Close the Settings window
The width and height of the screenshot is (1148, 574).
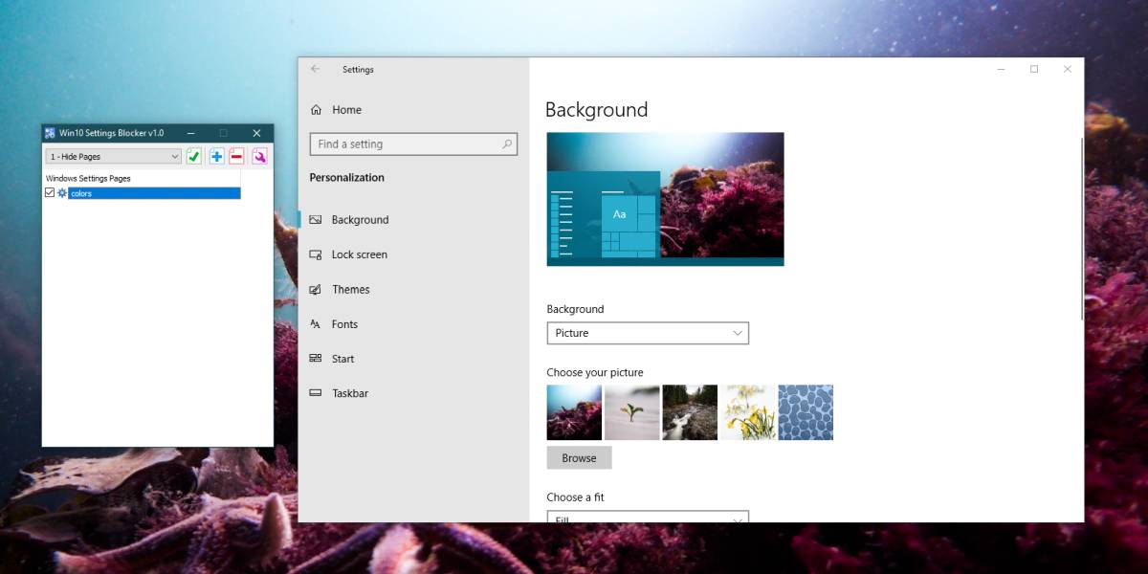tap(1068, 69)
